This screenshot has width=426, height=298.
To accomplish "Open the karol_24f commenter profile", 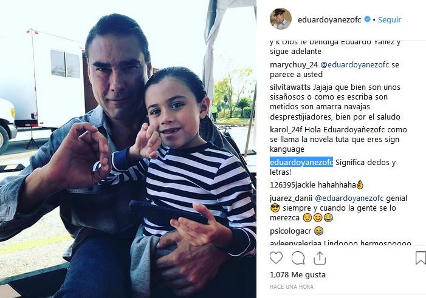I will pyautogui.click(x=283, y=130).
